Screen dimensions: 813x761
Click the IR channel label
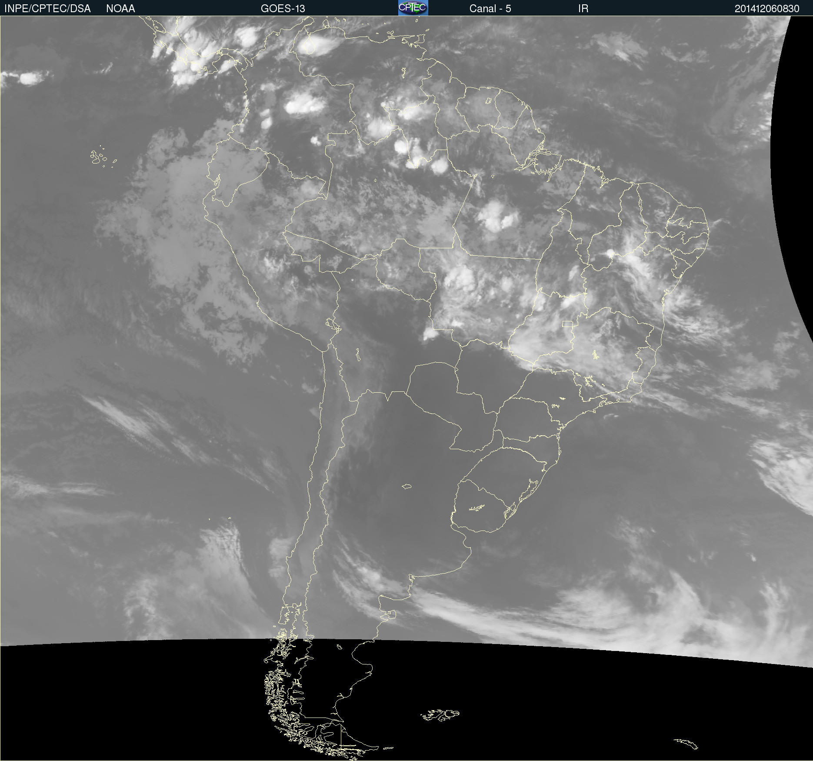pyautogui.click(x=583, y=8)
